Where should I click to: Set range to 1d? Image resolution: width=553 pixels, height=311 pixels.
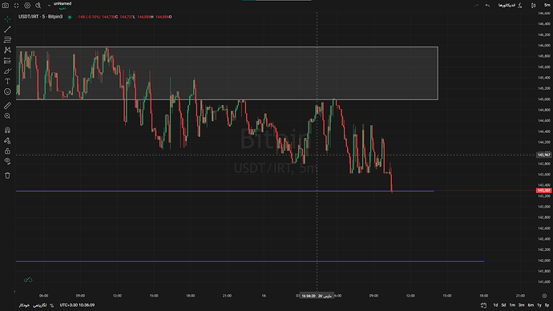pos(495,305)
